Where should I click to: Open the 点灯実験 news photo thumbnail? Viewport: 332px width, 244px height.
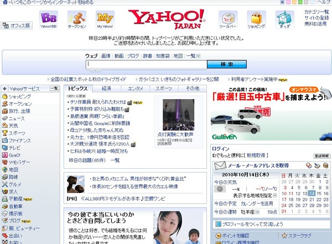point(178,115)
